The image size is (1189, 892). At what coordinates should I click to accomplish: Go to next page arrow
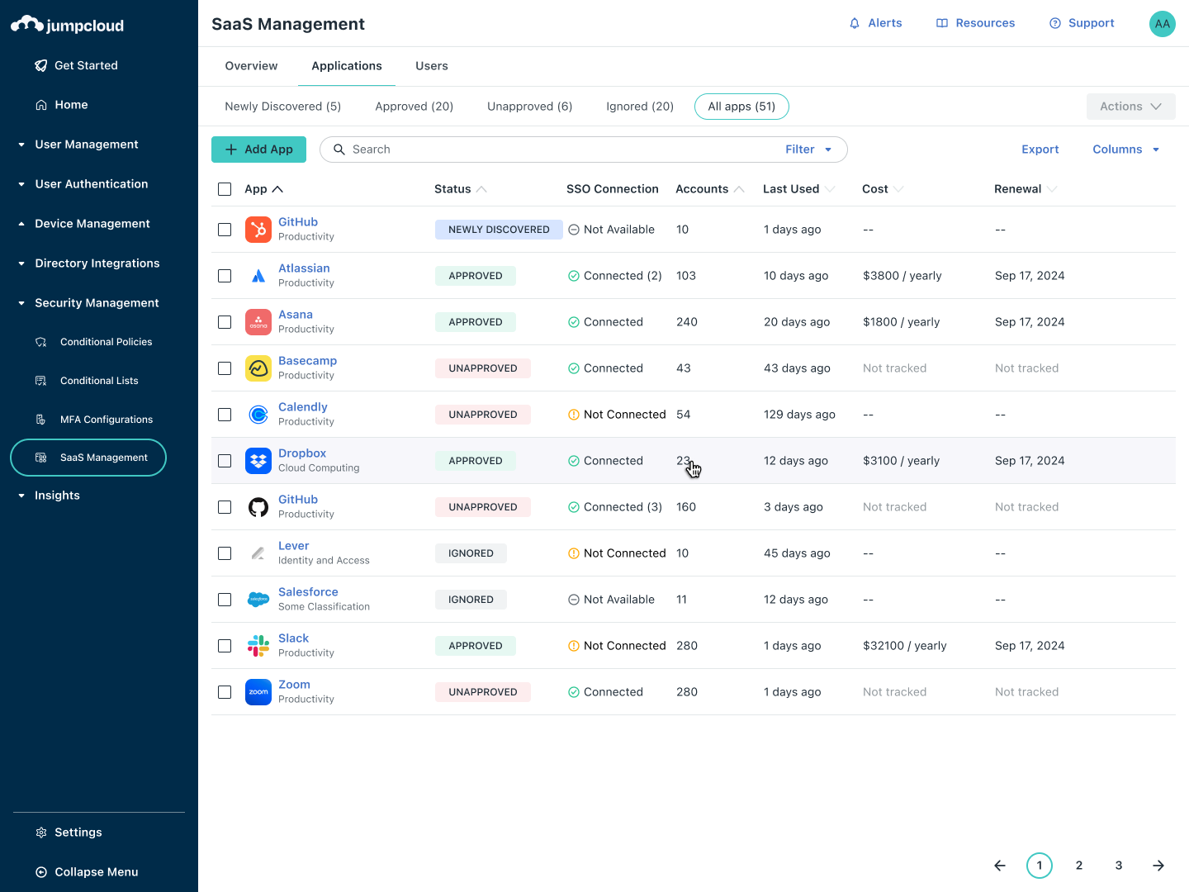click(1158, 866)
